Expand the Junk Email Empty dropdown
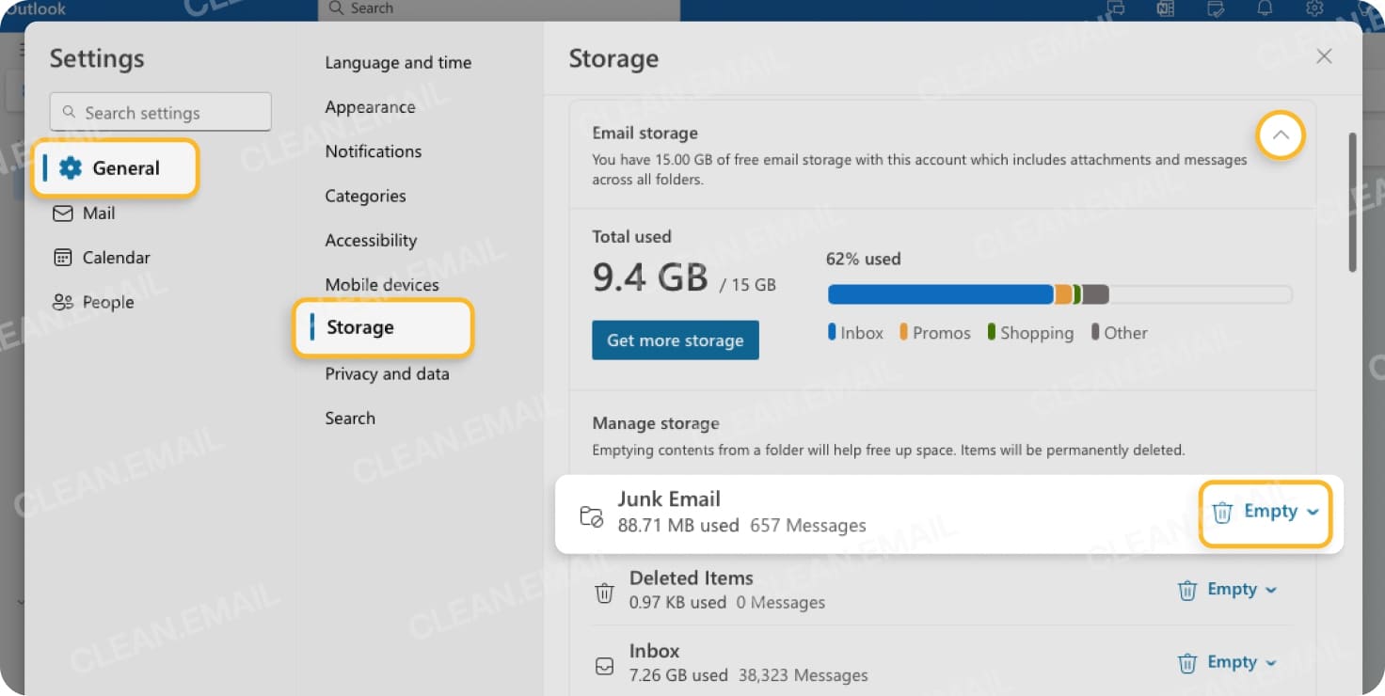This screenshot has width=1385, height=696. coord(1313,512)
